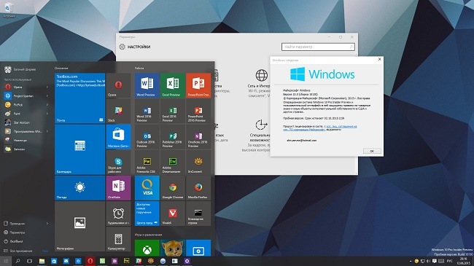This screenshot has width=474, height=266.
Task: Open the Calendar (Календарь) tile
Action: pyautogui.click(x=79, y=149)
